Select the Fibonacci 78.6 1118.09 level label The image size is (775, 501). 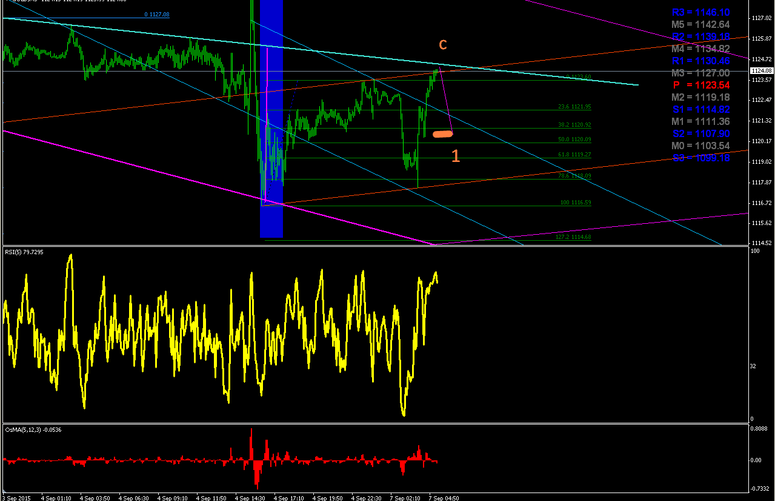574,176
